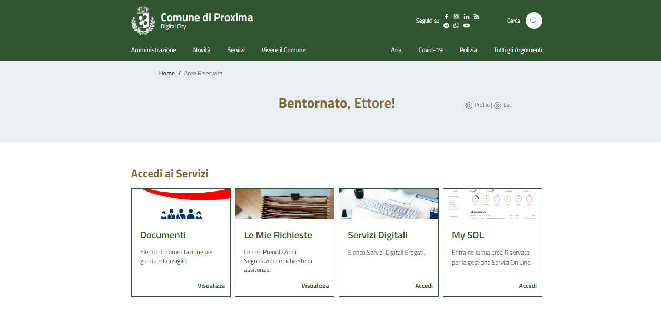Screen dimensions: 661x312
Task: Open the Facebook social icon
Action: click(x=446, y=16)
